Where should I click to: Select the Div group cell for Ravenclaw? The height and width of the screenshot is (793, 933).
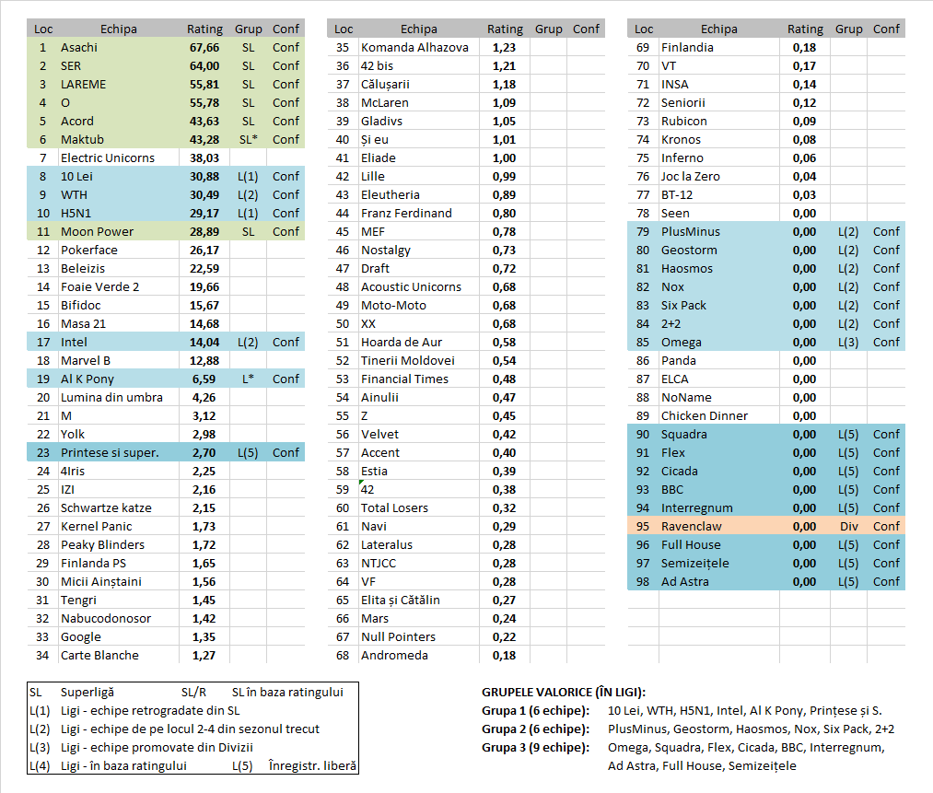(848, 526)
